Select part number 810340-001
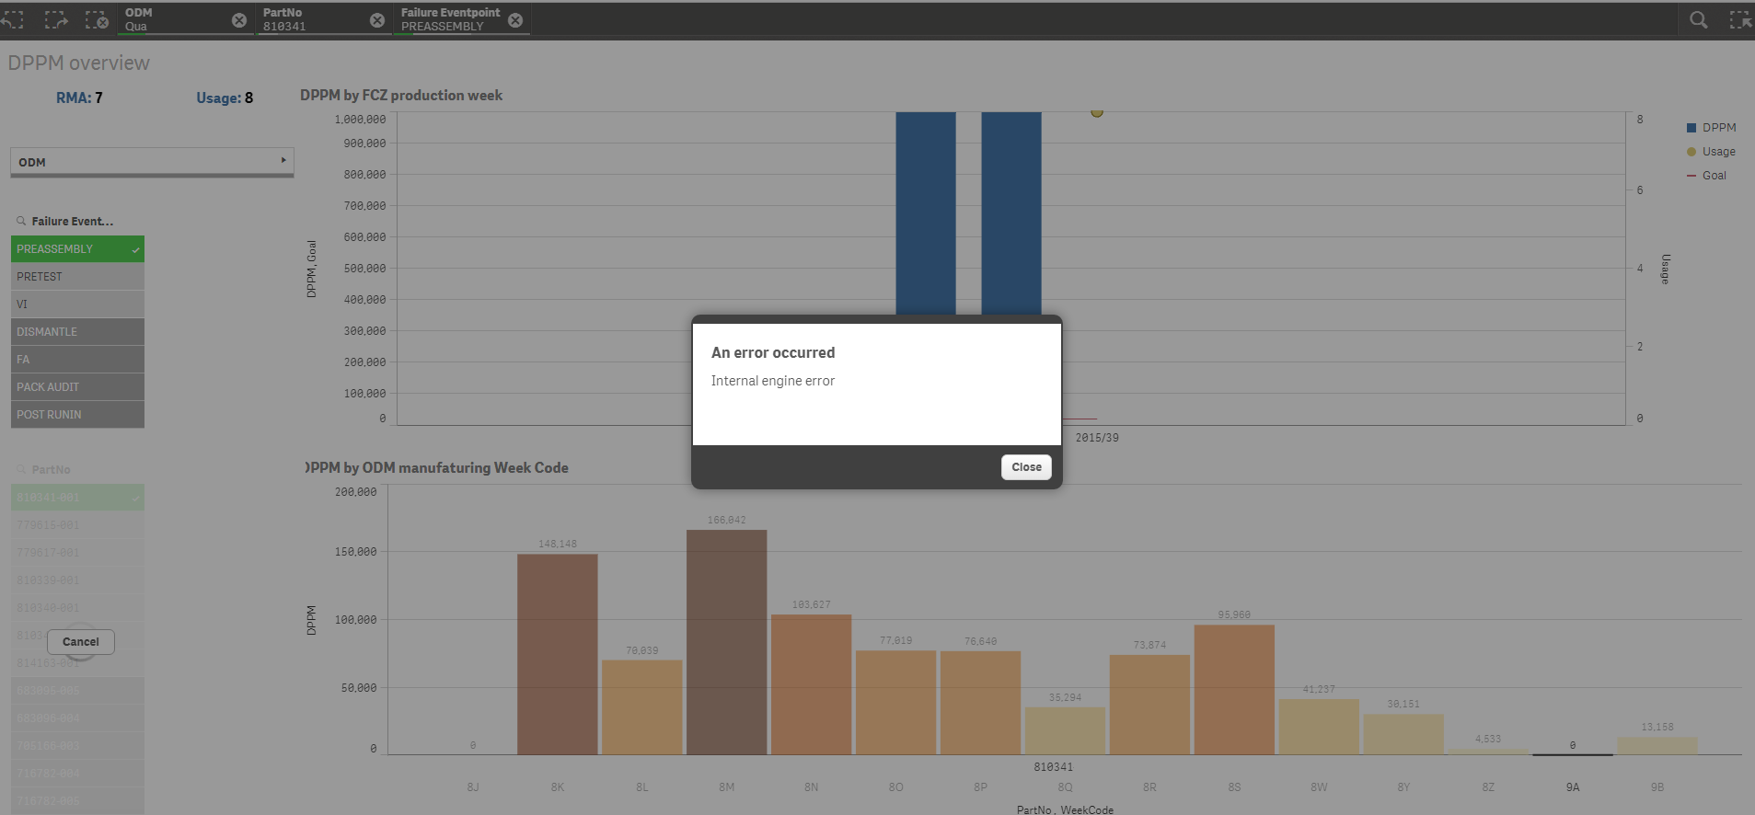The image size is (1755, 815). coord(77,608)
